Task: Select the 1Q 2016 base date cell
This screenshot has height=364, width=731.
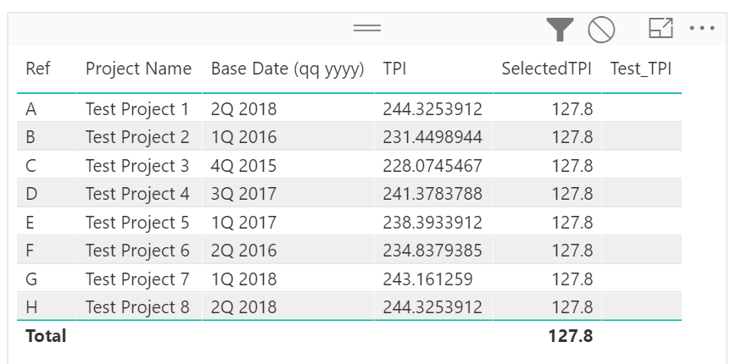Action: (244, 137)
